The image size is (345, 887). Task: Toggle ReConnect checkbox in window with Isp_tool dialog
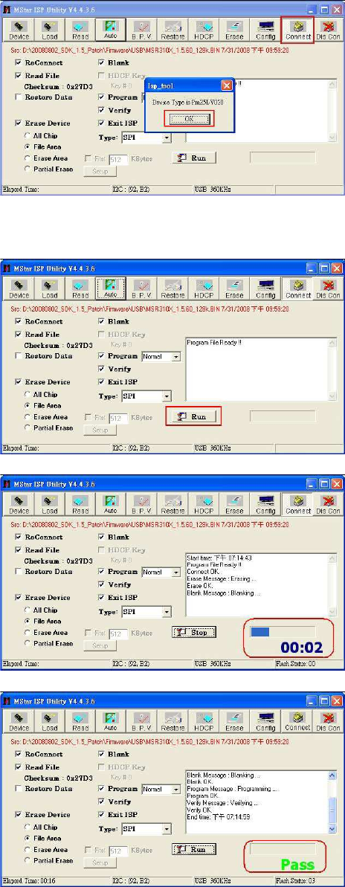[x=19, y=62]
